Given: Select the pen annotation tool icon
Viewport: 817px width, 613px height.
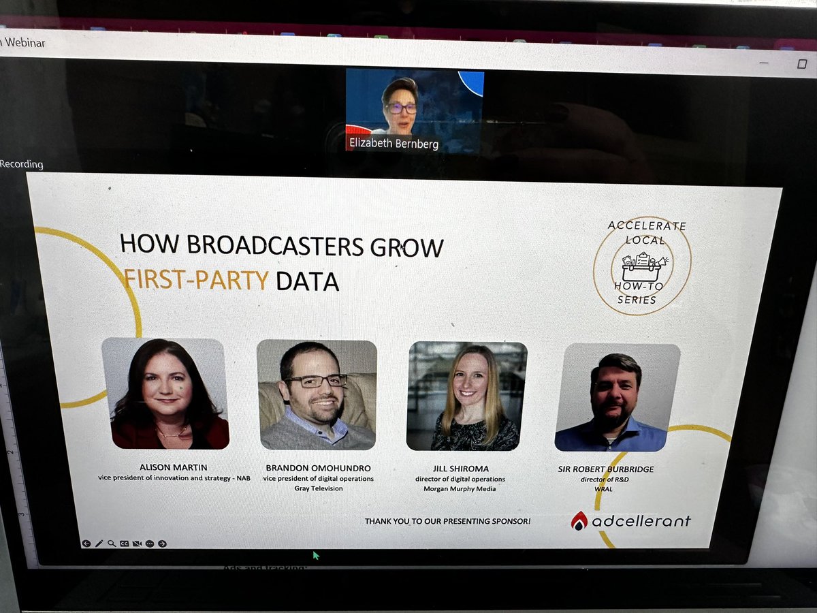Looking at the screenshot, I should coord(99,543).
